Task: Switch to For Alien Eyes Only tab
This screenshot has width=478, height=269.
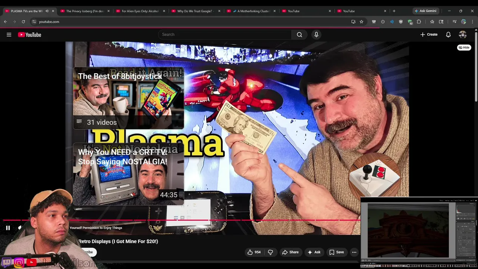Action: coord(140,11)
